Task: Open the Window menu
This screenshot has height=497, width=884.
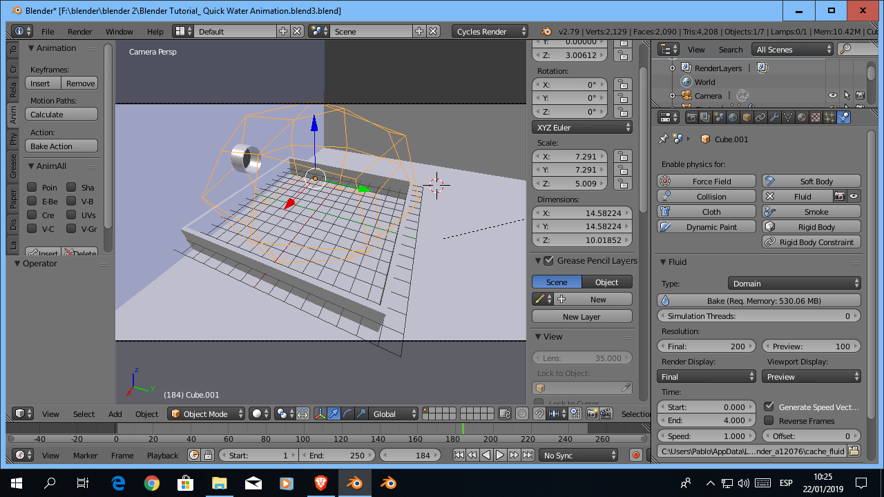Action: coord(119,31)
